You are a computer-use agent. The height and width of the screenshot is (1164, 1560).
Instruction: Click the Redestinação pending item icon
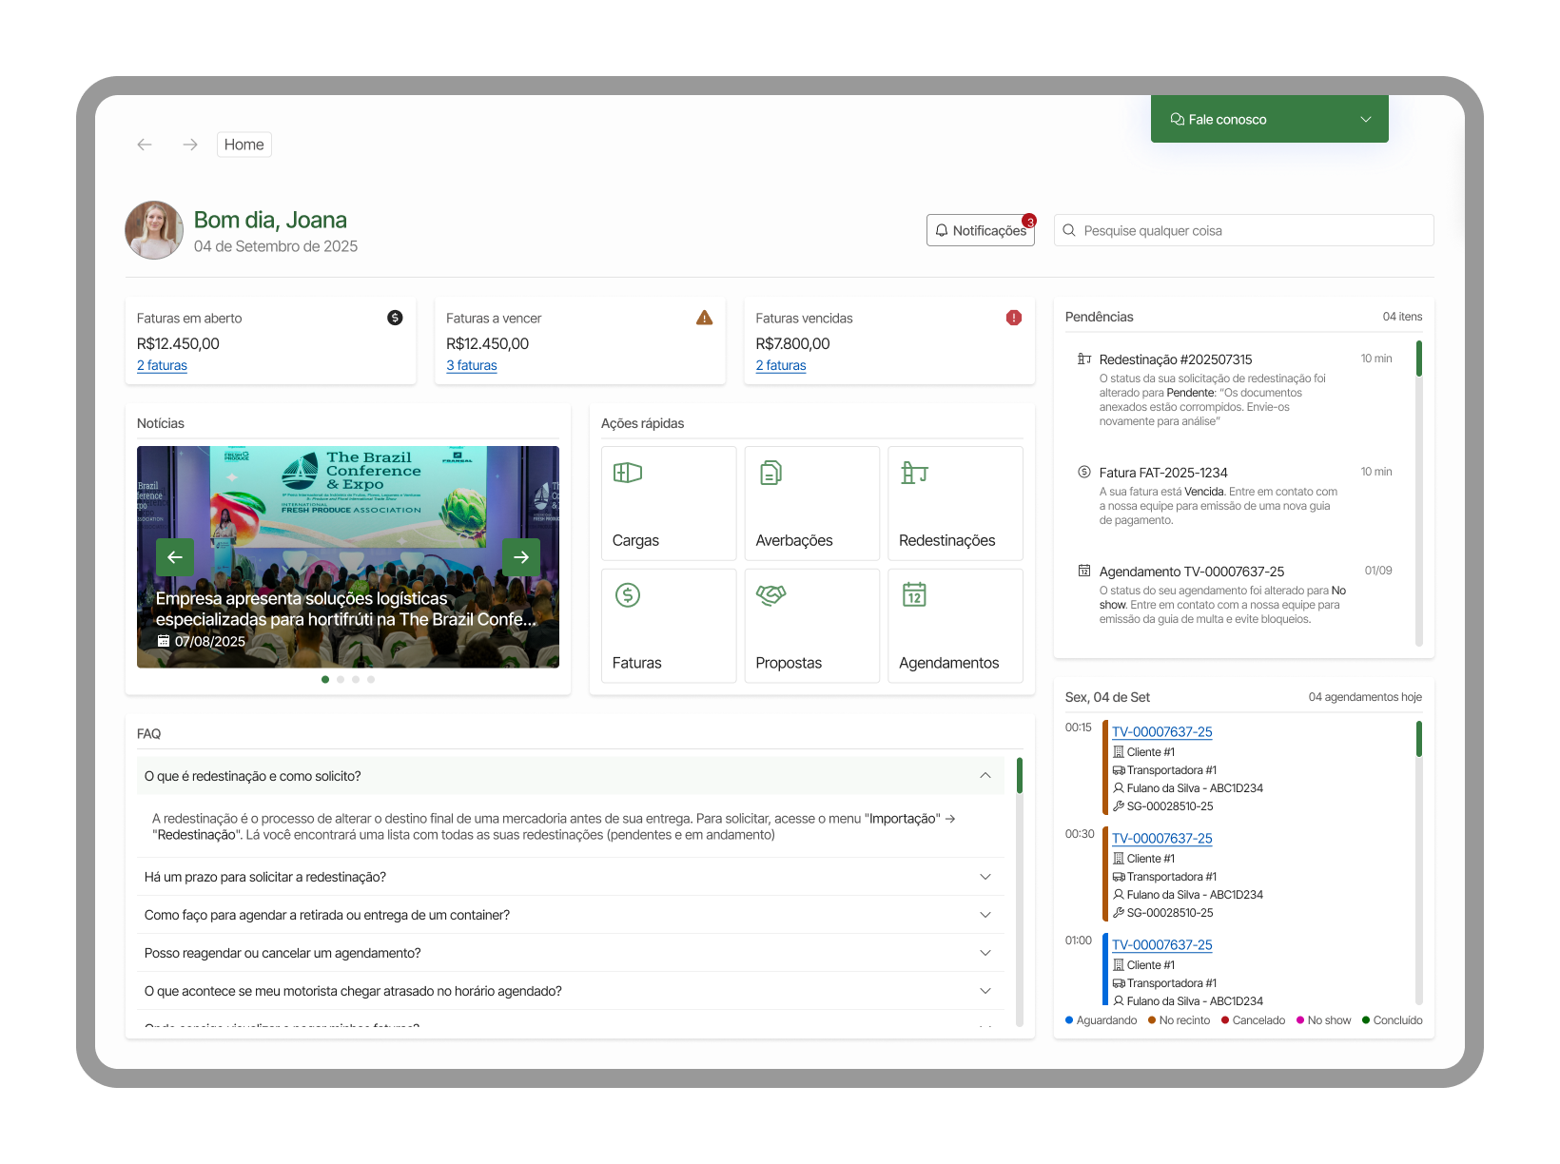[x=1084, y=359]
